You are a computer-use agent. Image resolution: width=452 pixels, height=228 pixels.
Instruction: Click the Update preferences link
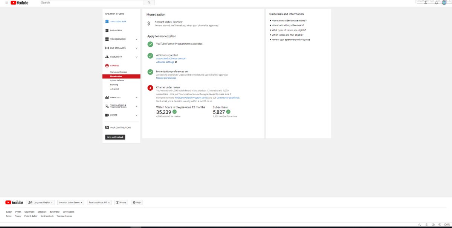coord(166,78)
